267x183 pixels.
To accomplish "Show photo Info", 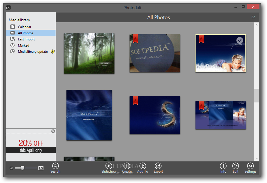I will 223,168.
